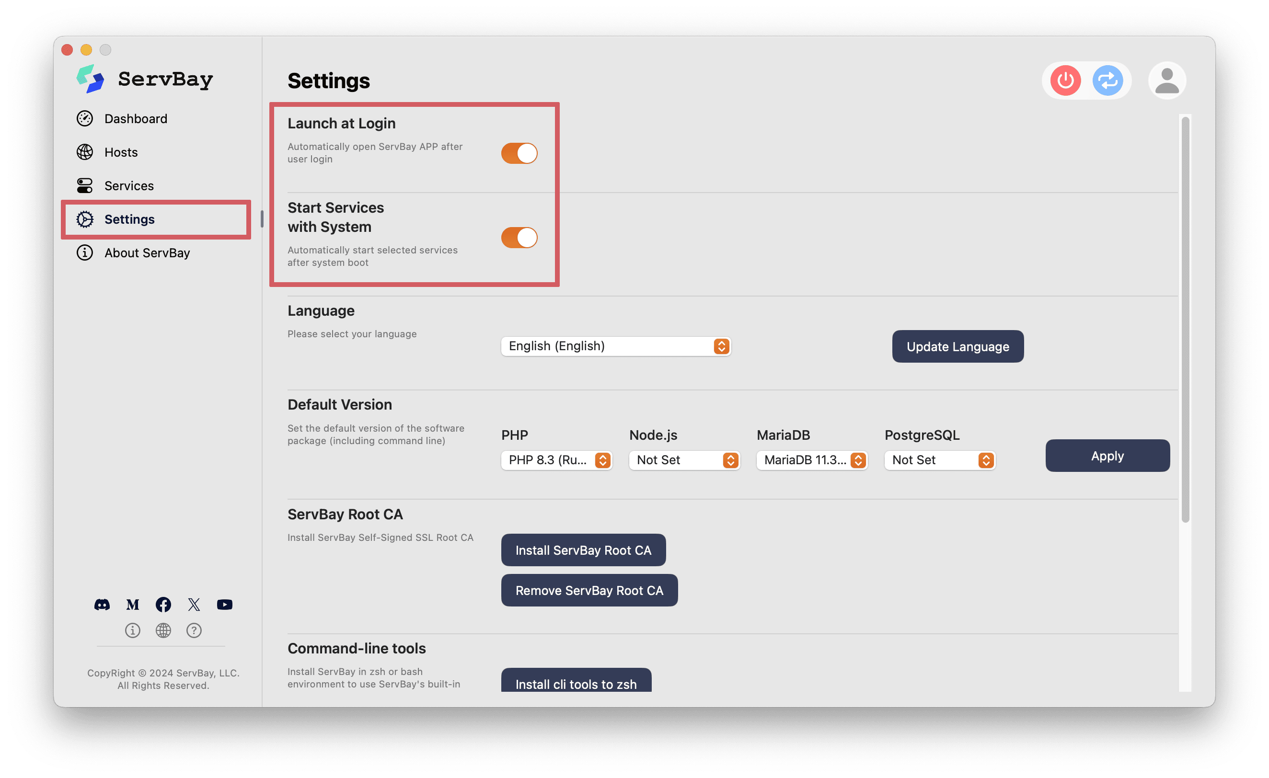Image resolution: width=1269 pixels, height=778 pixels.
Task: Click Apply for Default Version settings
Action: pyautogui.click(x=1107, y=456)
